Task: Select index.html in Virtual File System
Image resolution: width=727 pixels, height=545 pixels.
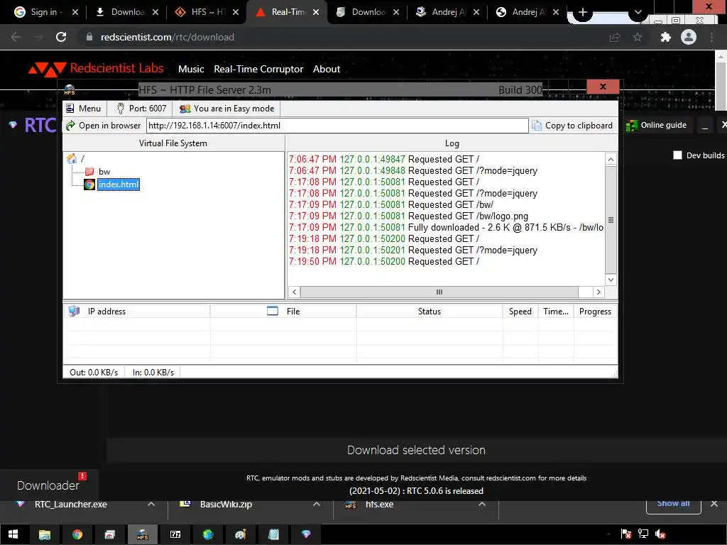Action: (111, 185)
